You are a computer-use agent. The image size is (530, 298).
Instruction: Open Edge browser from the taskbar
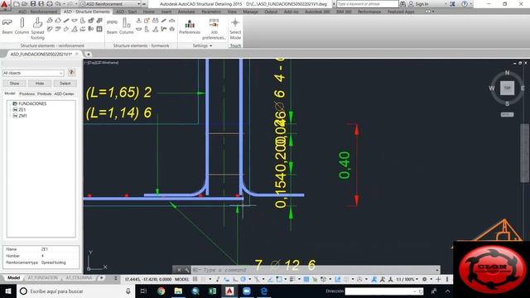[264, 291]
